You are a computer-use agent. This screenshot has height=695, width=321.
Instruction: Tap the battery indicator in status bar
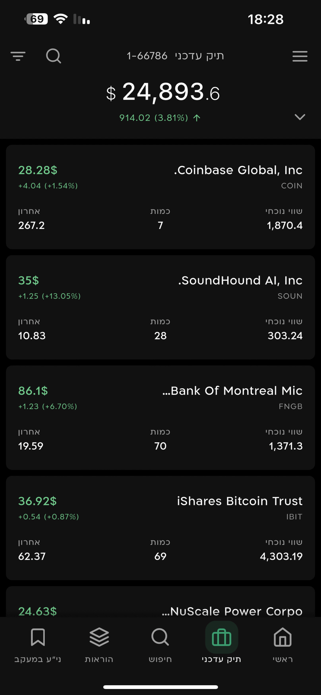tap(36, 19)
